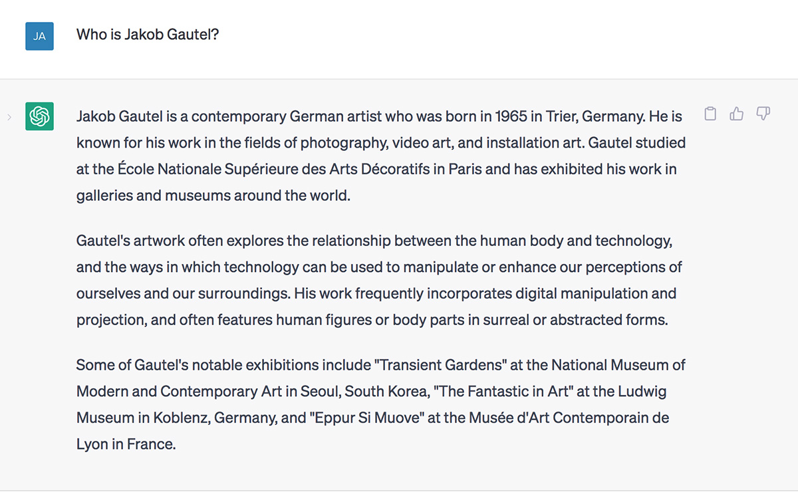Viewport: 798px width, 494px height.
Task: Mark the response with thumbs down
Action: click(x=763, y=114)
